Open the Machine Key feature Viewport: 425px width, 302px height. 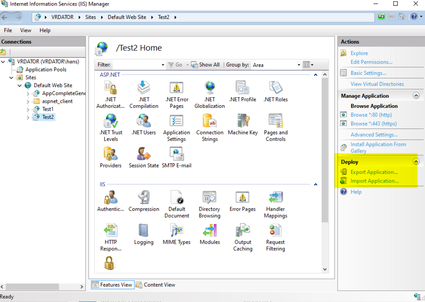coord(243,124)
